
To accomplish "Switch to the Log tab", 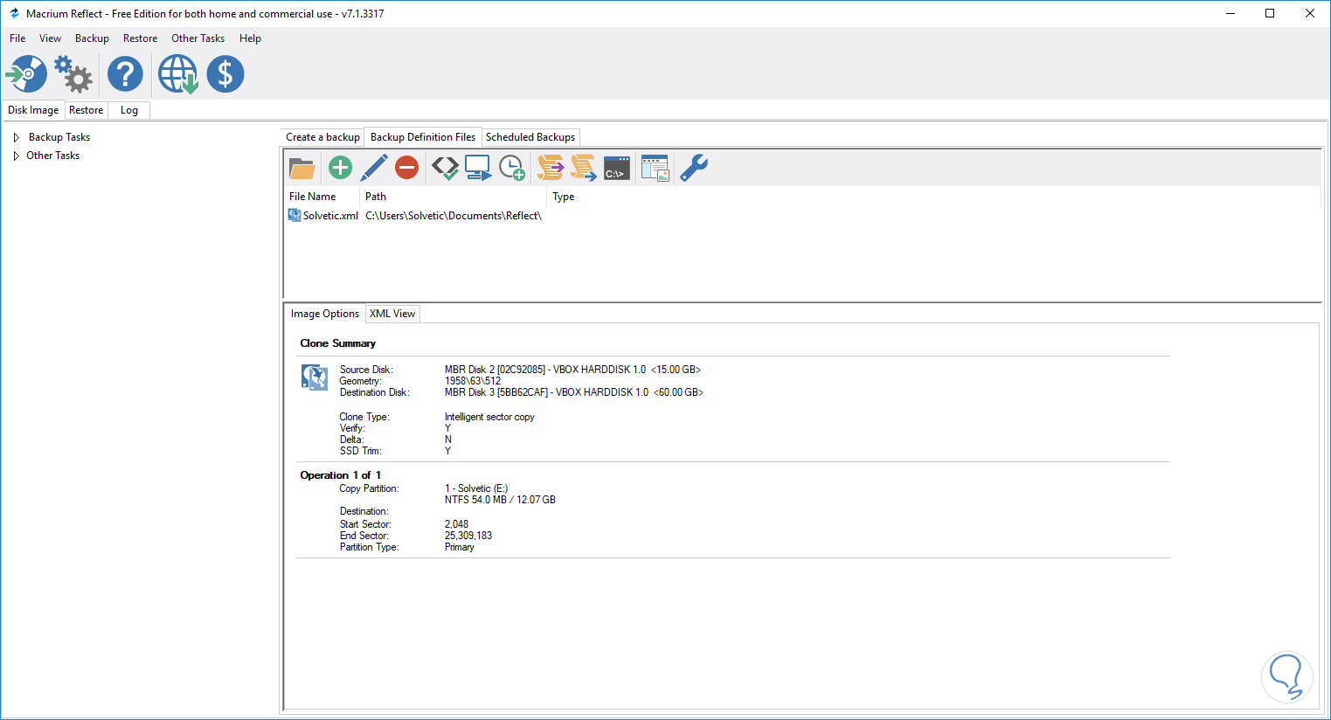I will click(129, 110).
